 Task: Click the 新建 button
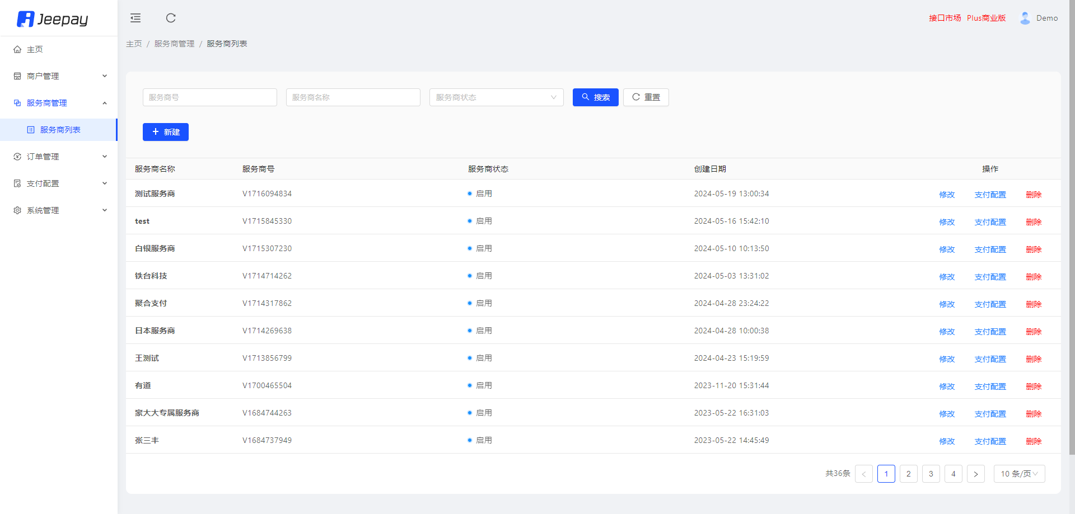point(166,132)
